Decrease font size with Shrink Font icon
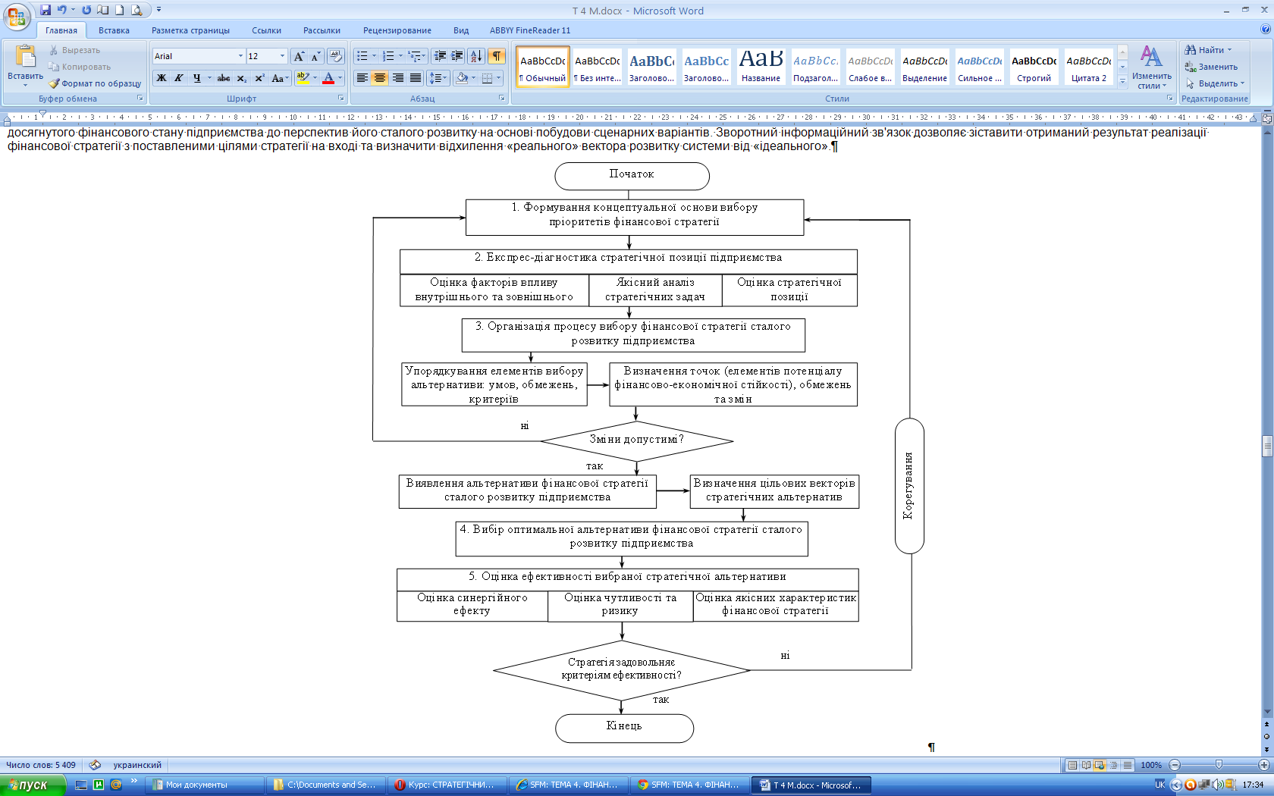 [315, 56]
